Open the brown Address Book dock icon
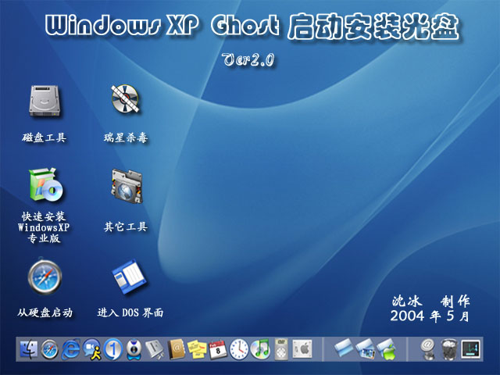This screenshot has width=500, height=375. [x=177, y=349]
